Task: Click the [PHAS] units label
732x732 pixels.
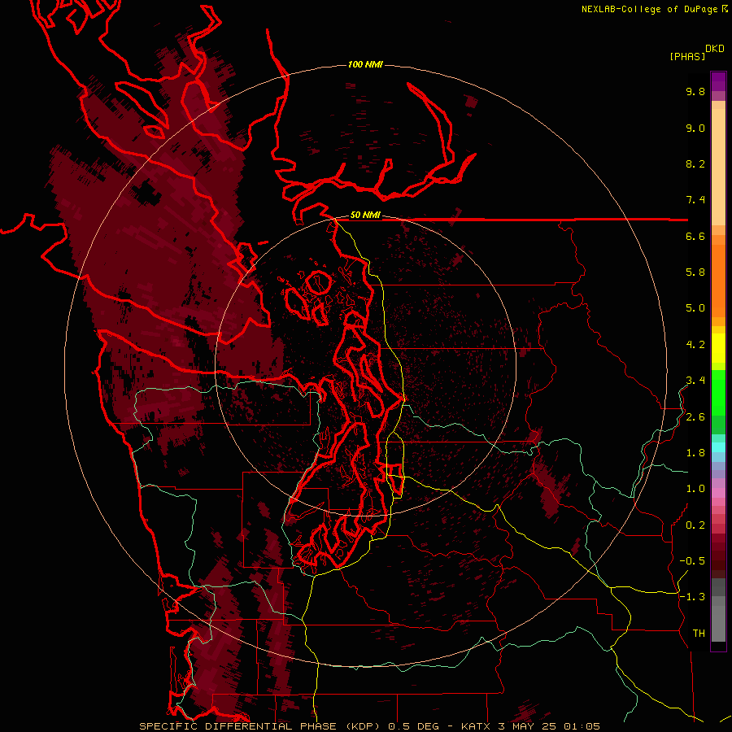Action: click(687, 56)
